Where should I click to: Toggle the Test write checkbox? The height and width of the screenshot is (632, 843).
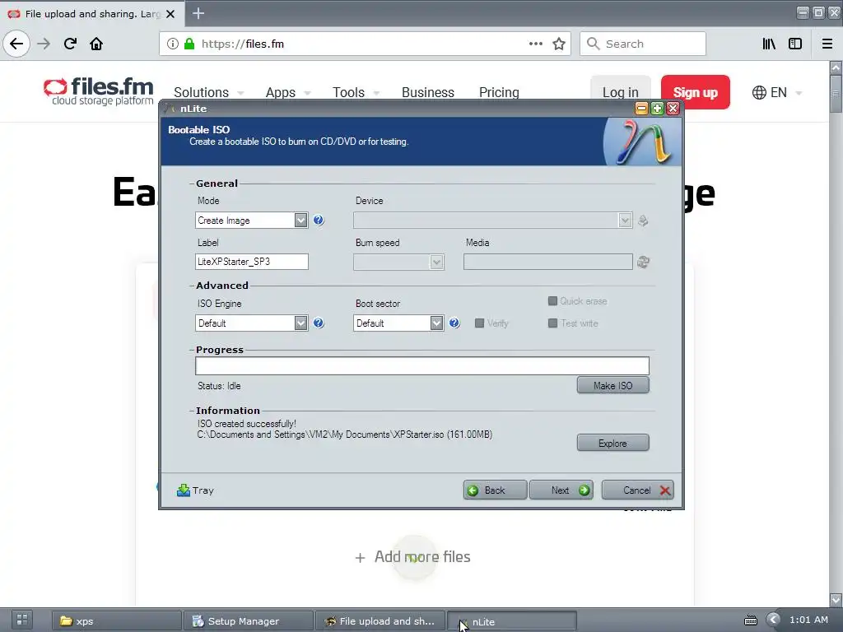coord(552,323)
